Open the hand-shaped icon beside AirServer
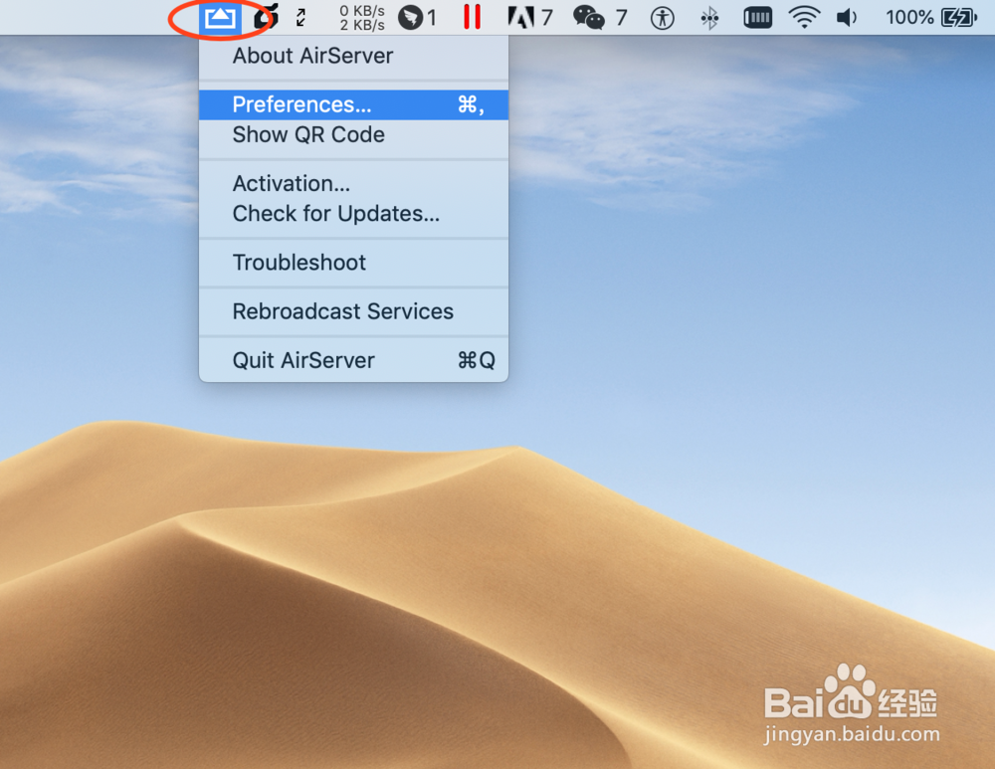995x769 pixels. pos(266,17)
